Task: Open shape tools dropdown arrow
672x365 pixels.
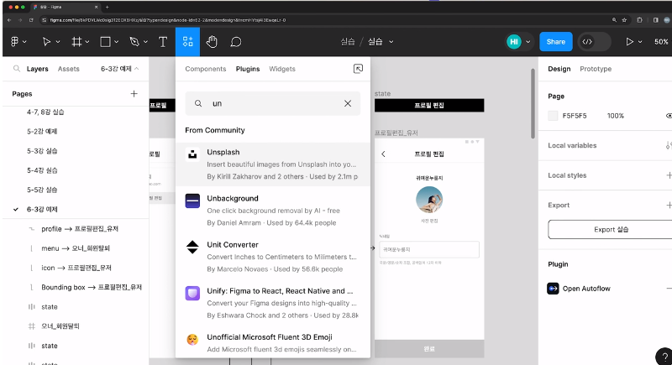Action: (x=116, y=42)
